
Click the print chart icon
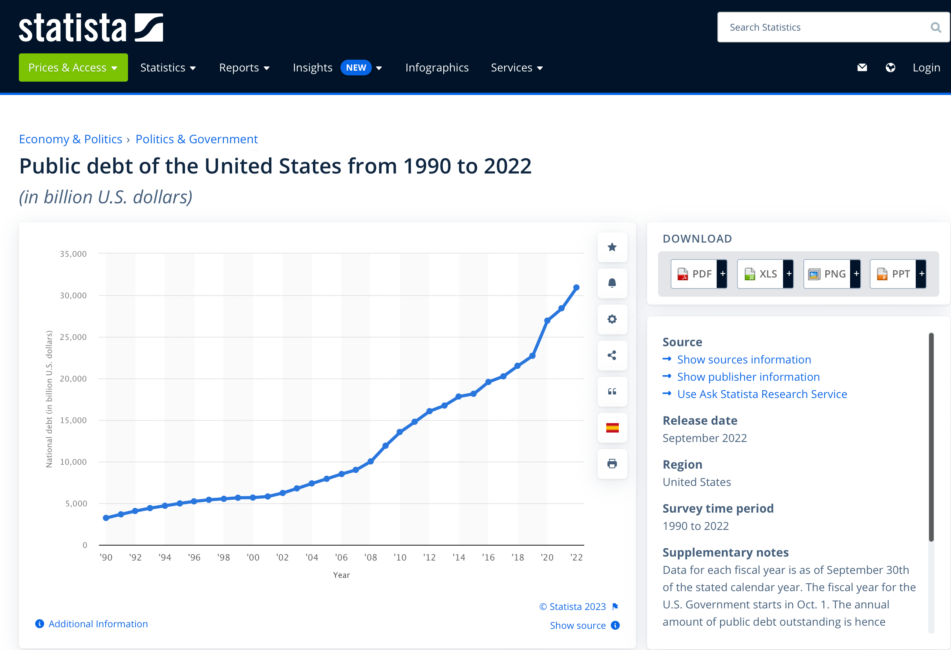[612, 464]
